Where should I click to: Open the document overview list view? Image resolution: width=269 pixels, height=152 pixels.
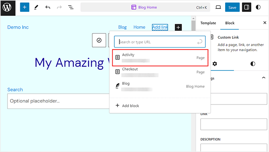(x=71, y=7)
